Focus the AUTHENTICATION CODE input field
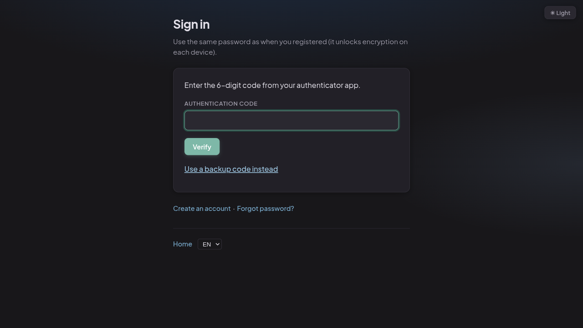 291,120
